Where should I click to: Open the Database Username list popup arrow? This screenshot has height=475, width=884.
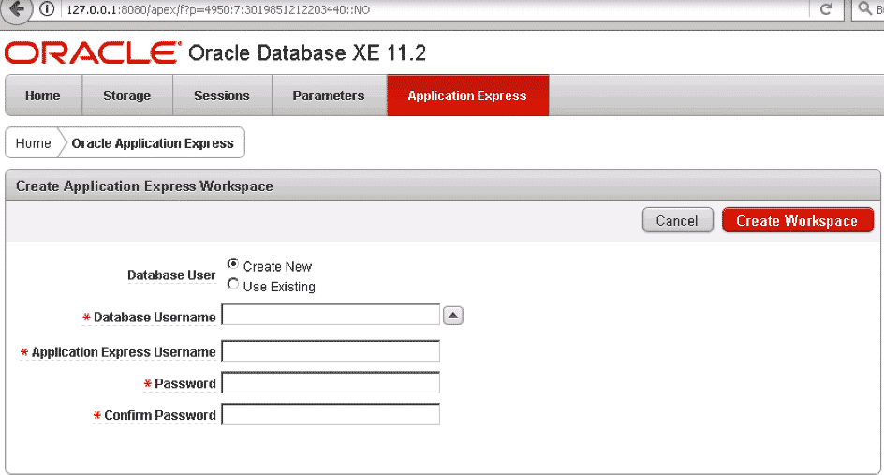[453, 316]
